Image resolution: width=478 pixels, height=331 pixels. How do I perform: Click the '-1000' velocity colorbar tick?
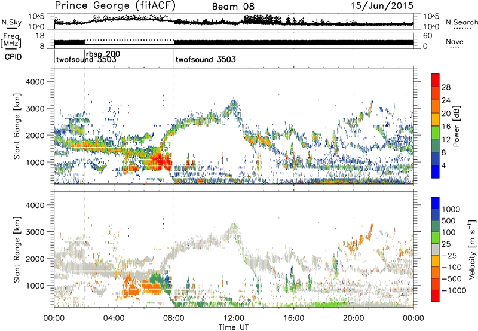click(454, 290)
